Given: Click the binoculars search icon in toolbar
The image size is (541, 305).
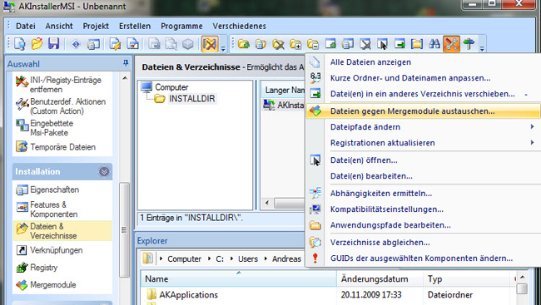Looking at the screenshot, I should click(434, 44).
